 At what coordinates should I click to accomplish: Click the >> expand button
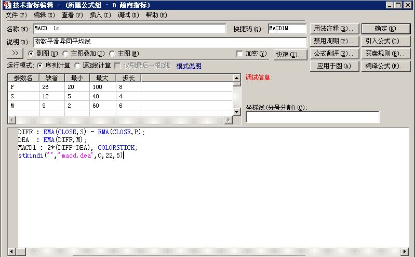[15, 53]
